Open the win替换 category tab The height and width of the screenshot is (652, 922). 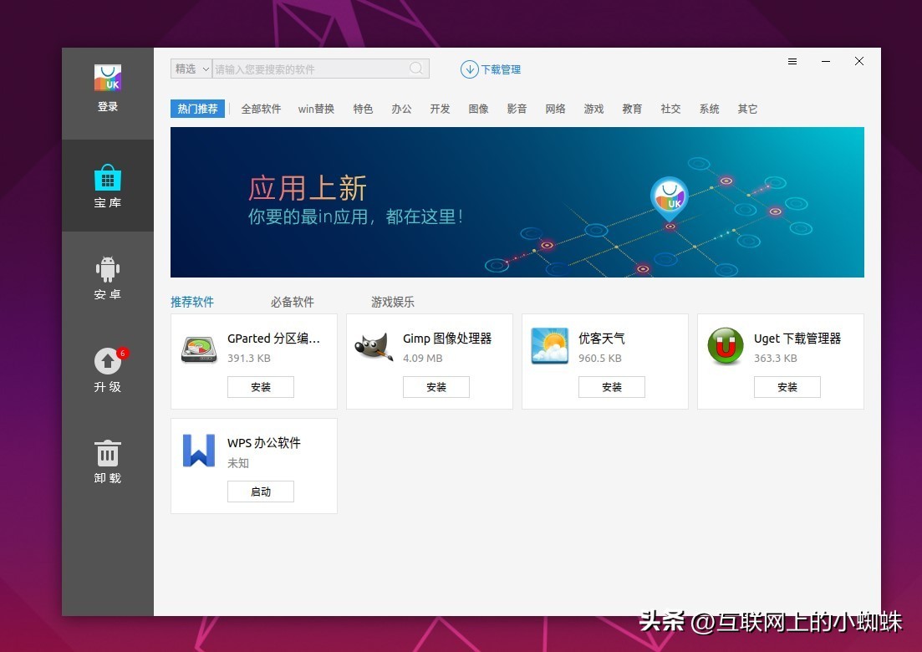tap(316, 109)
